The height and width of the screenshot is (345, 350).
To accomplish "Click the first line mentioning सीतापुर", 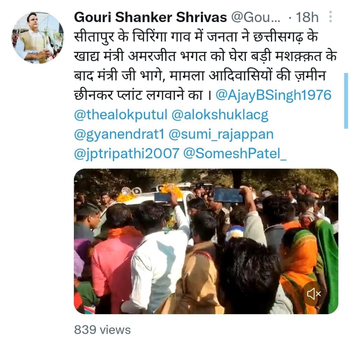I will pyautogui.click(x=196, y=36).
